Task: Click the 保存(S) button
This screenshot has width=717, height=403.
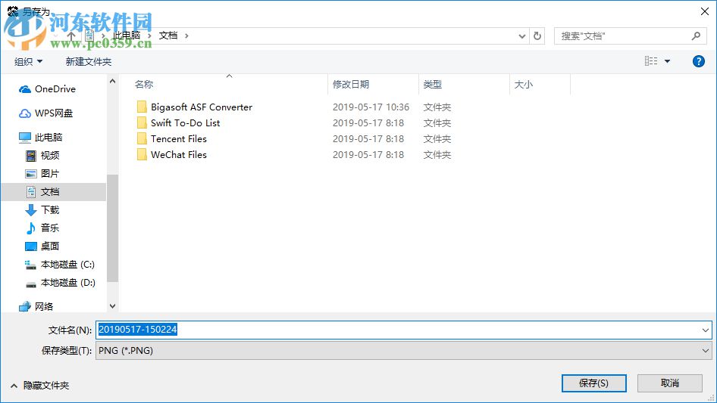Action: pyautogui.click(x=594, y=383)
